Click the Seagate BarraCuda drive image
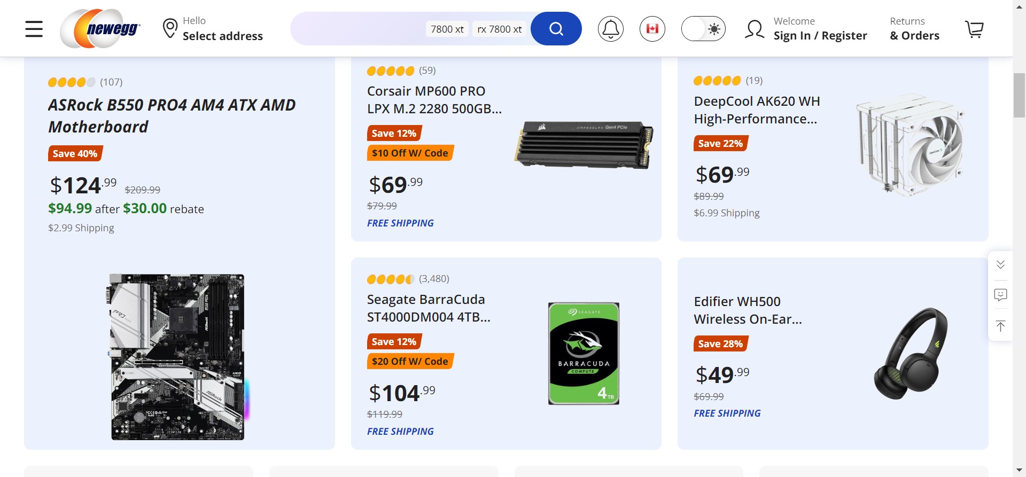This screenshot has width=1026, height=477. [x=584, y=354]
